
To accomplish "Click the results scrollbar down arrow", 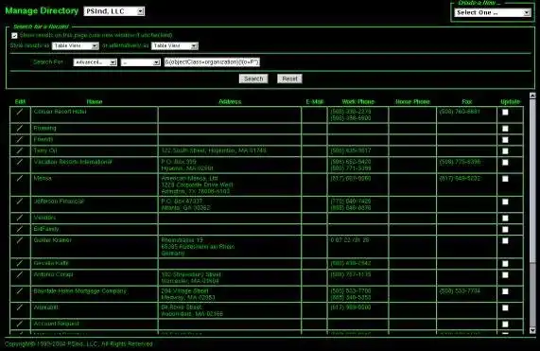I will pos(532,330).
